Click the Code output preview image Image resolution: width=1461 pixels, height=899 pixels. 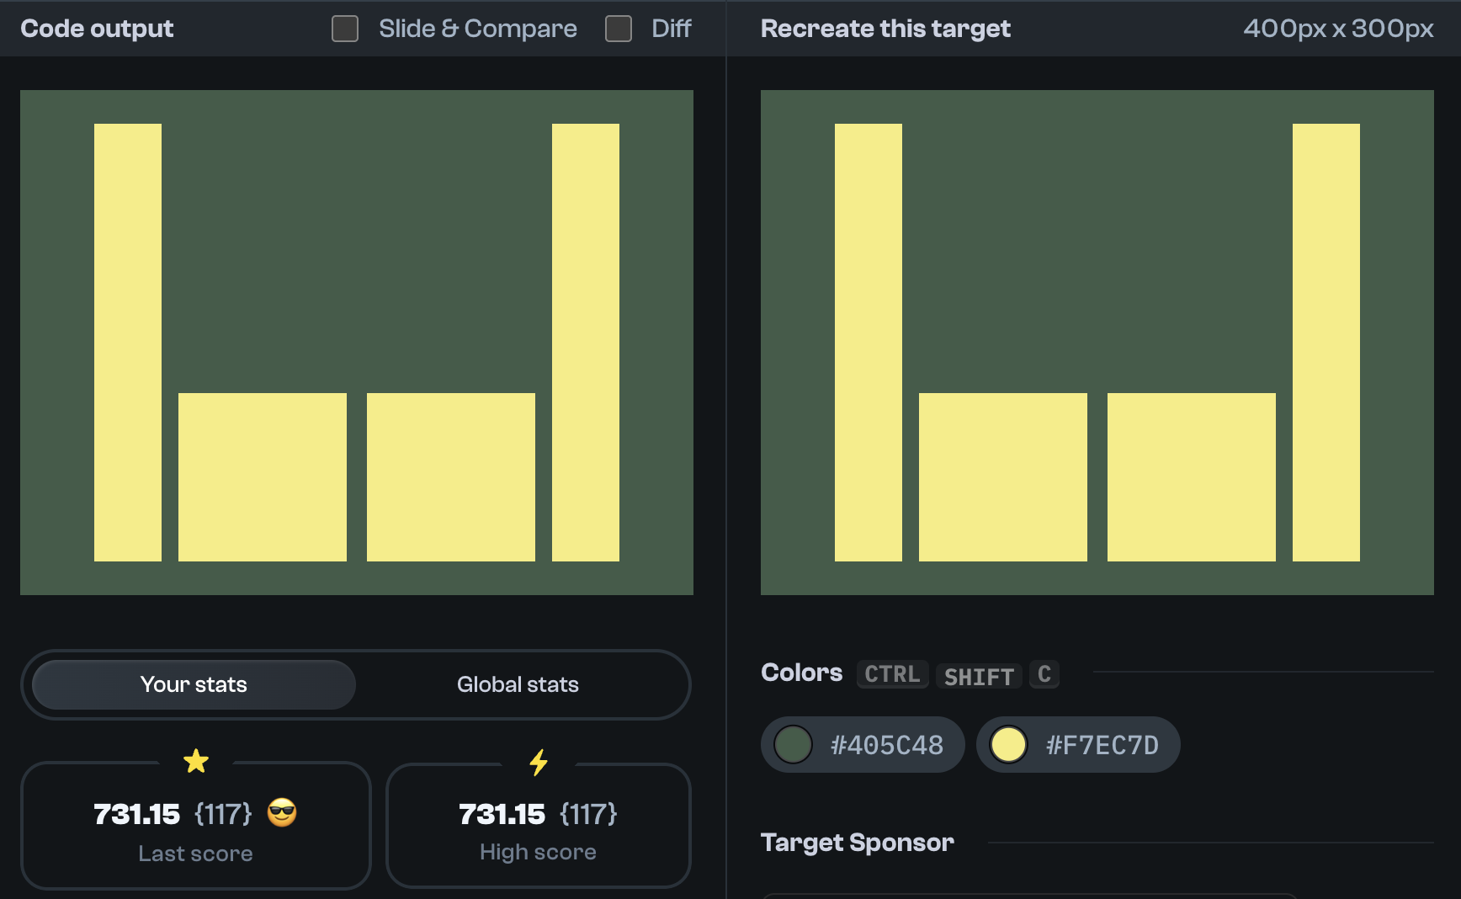coord(357,343)
